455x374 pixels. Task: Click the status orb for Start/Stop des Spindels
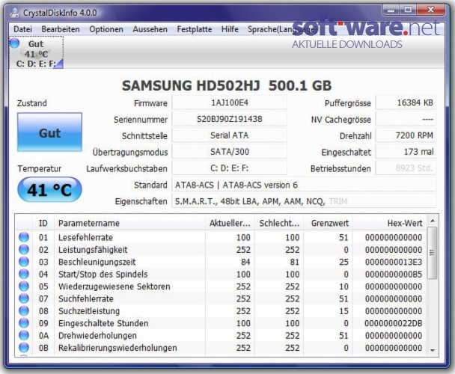(x=24, y=274)
